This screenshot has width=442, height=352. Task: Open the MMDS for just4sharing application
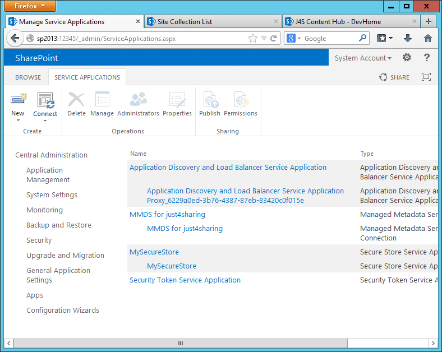coord(168,214)
